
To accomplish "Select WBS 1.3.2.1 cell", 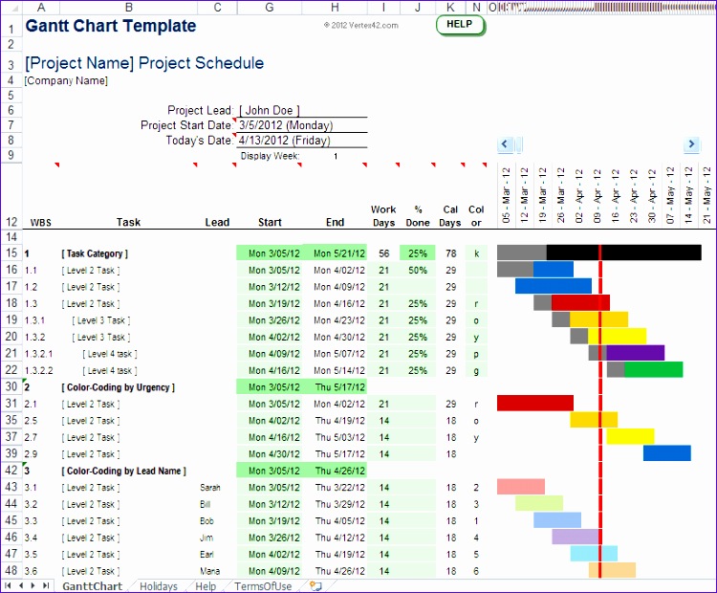I will point(39,354).
